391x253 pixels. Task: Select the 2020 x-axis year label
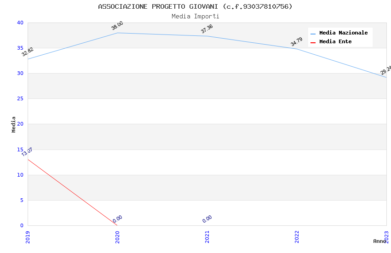117,236
